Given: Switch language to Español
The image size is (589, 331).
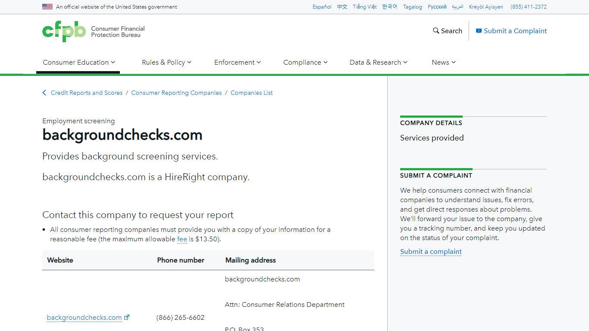Looking at the screenshot, I should 322,7.
